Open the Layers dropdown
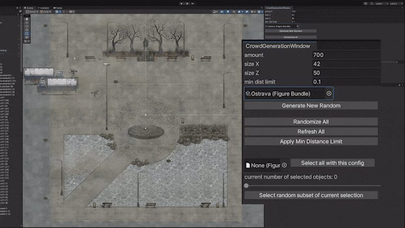 point(382,4)
